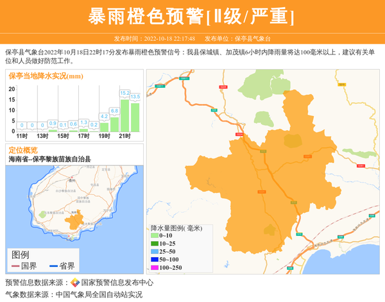Image resolution: width=385 pixels, height=302 pixels.
Task: Open the 中国气象局全国自动站实况 data source
Action: pos(99,295)
